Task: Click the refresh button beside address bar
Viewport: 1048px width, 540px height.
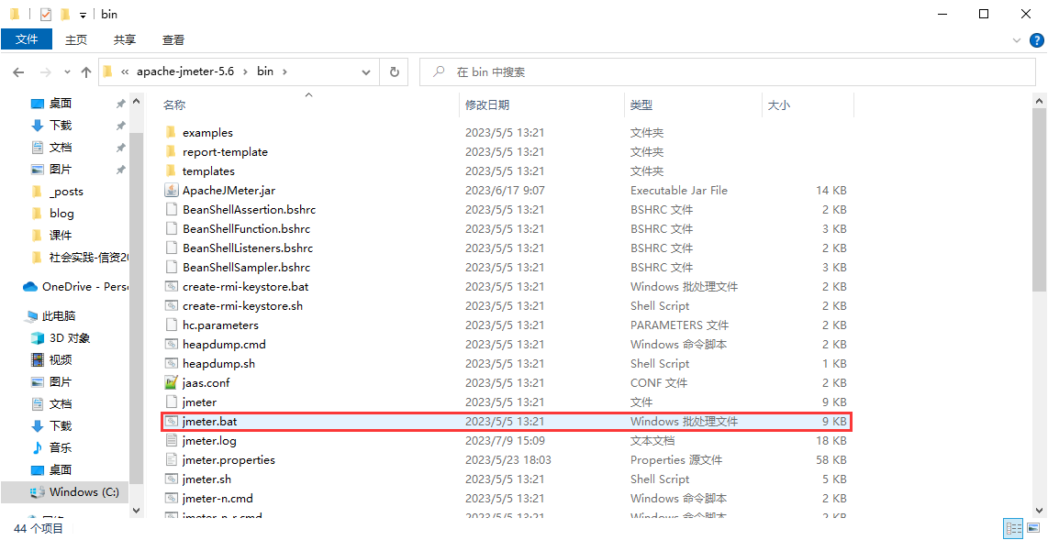Action: tap(395, 72)
